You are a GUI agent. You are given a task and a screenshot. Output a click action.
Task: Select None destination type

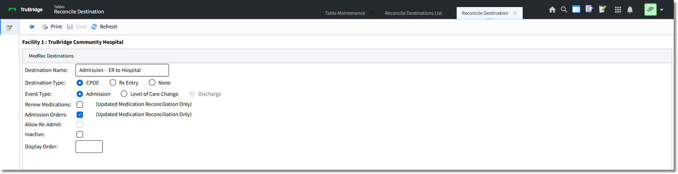click(152, 82)
